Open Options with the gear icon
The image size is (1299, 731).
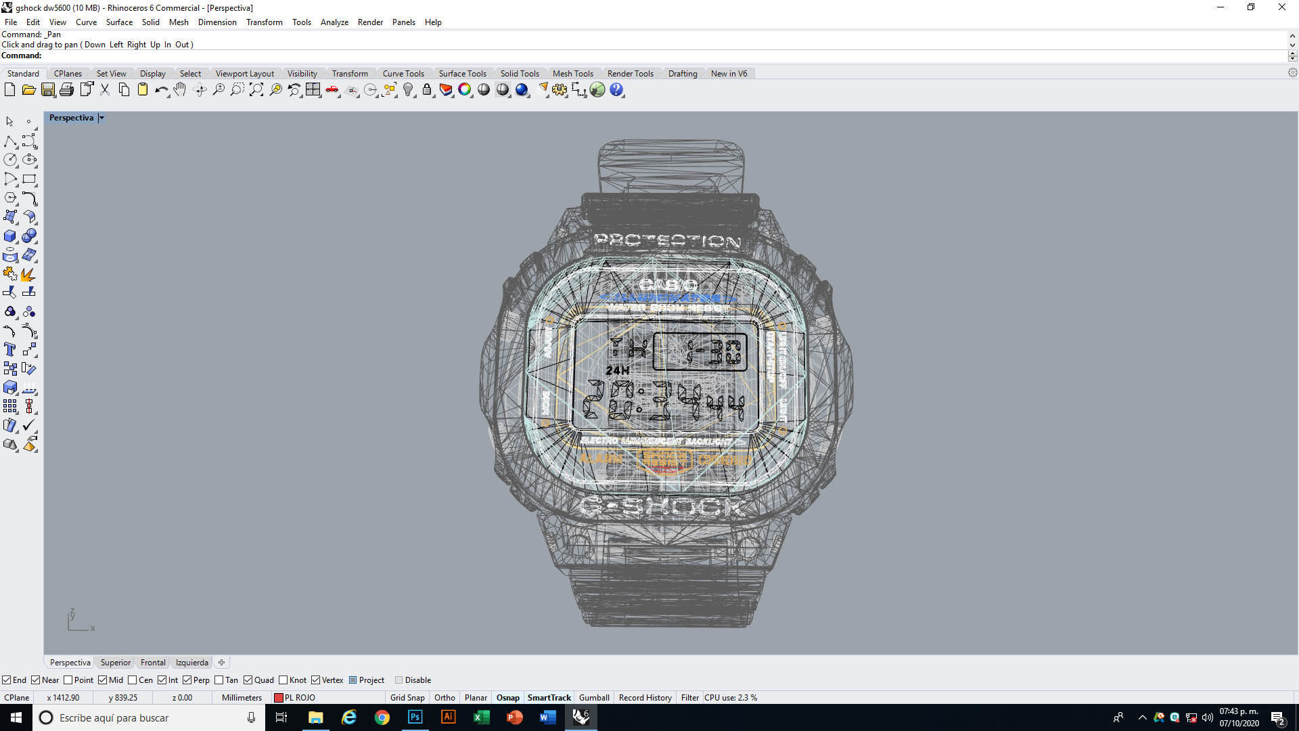(560, 90)
